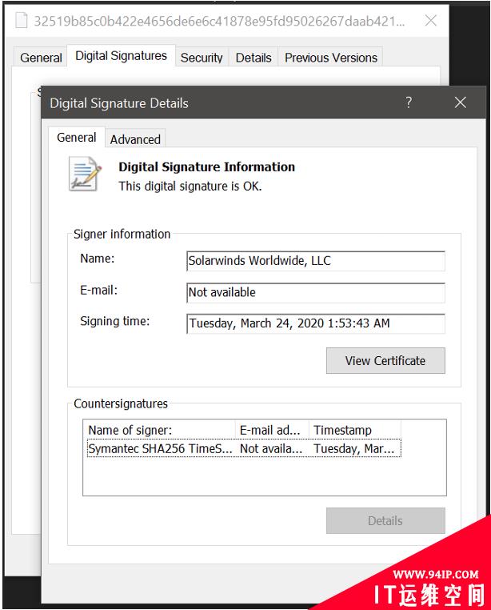Close the Digital Signature Details dialog

[461, 102]
